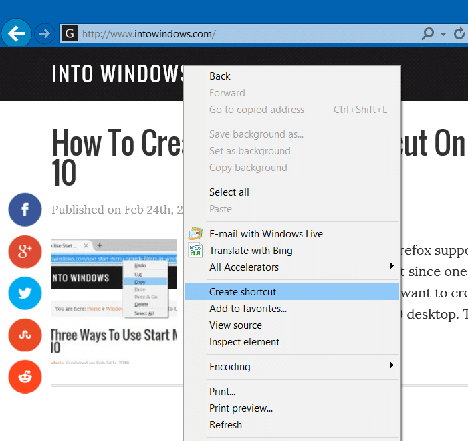This screenshot has height=441, width=468.
Task: Choose Set as background
Action: 292,151
